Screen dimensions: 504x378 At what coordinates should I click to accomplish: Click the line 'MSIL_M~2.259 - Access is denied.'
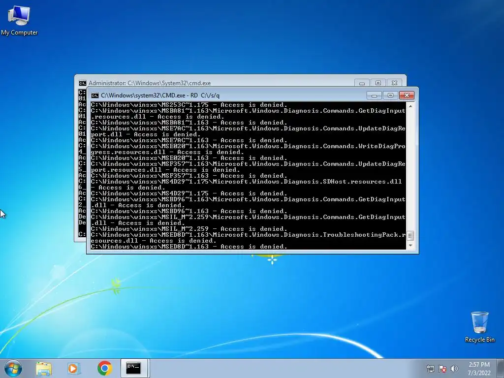pos(189,229)
